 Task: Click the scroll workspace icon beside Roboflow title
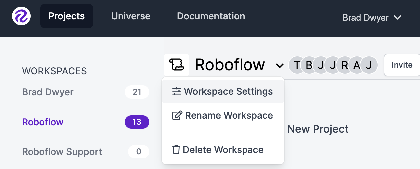point(176,65)
